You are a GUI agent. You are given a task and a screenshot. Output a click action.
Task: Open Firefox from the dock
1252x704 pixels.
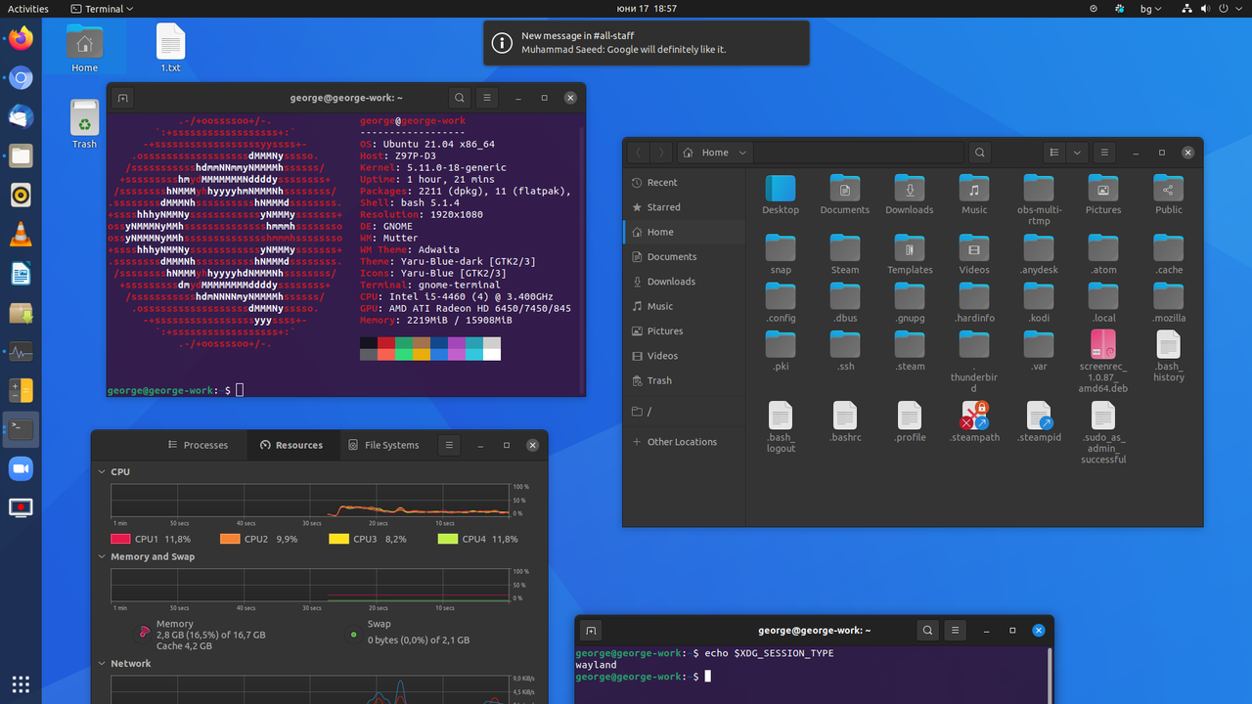(x=21, y=39)
